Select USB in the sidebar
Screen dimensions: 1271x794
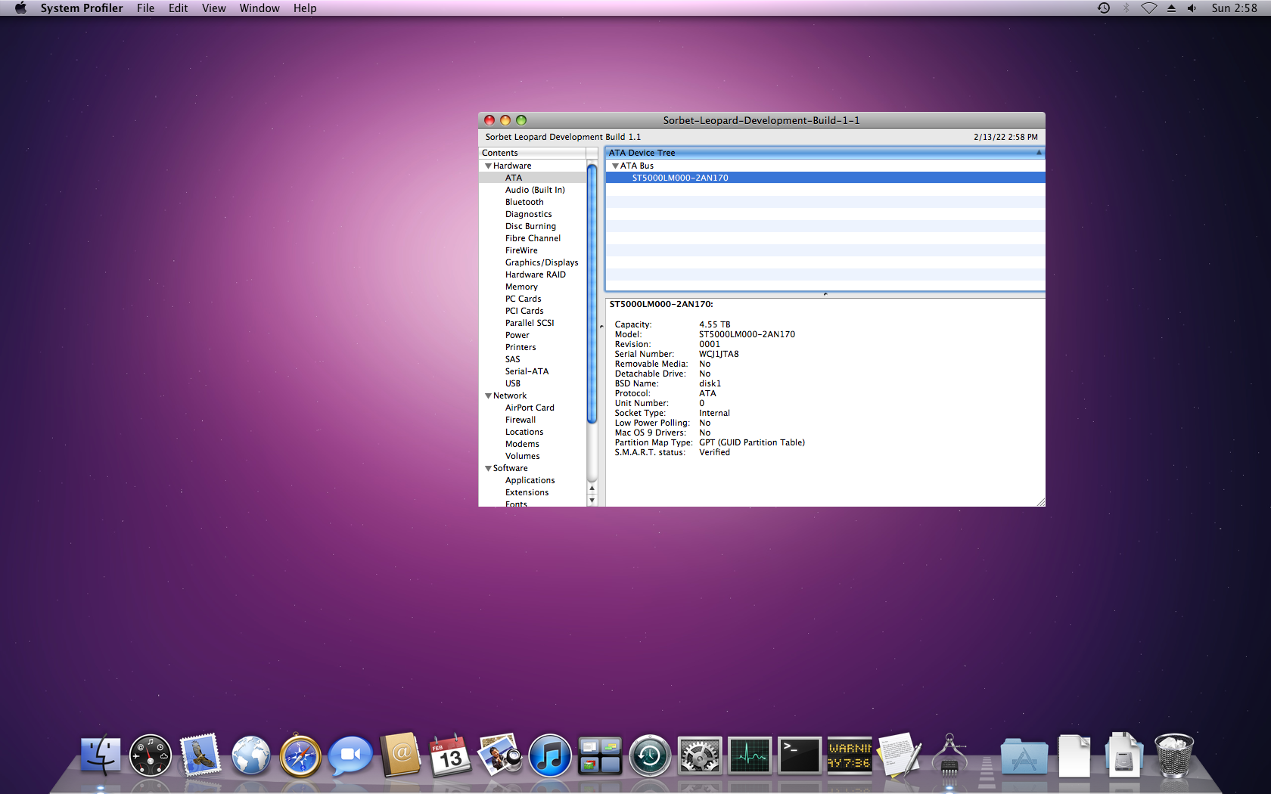coord(513,383)
